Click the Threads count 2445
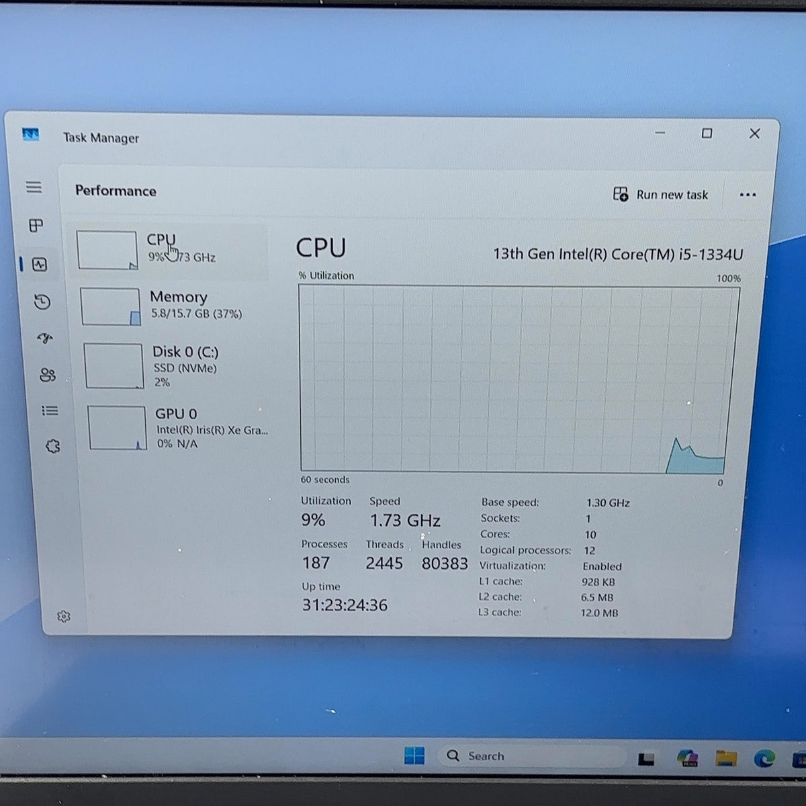This screenshot has width=806, height=806. (384, 563)
